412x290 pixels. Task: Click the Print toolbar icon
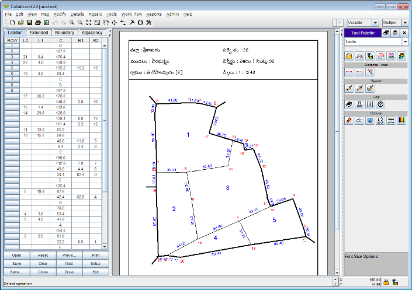(38, 23)
